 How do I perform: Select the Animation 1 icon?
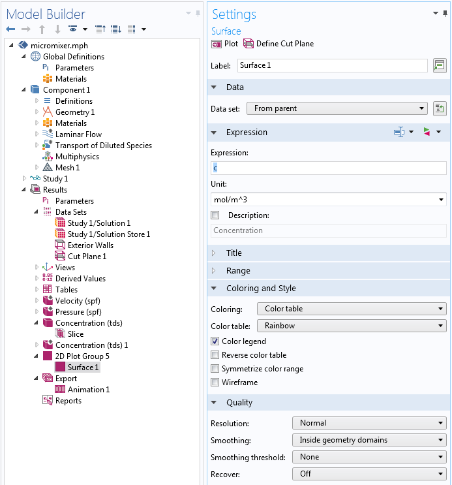point(60,389)
